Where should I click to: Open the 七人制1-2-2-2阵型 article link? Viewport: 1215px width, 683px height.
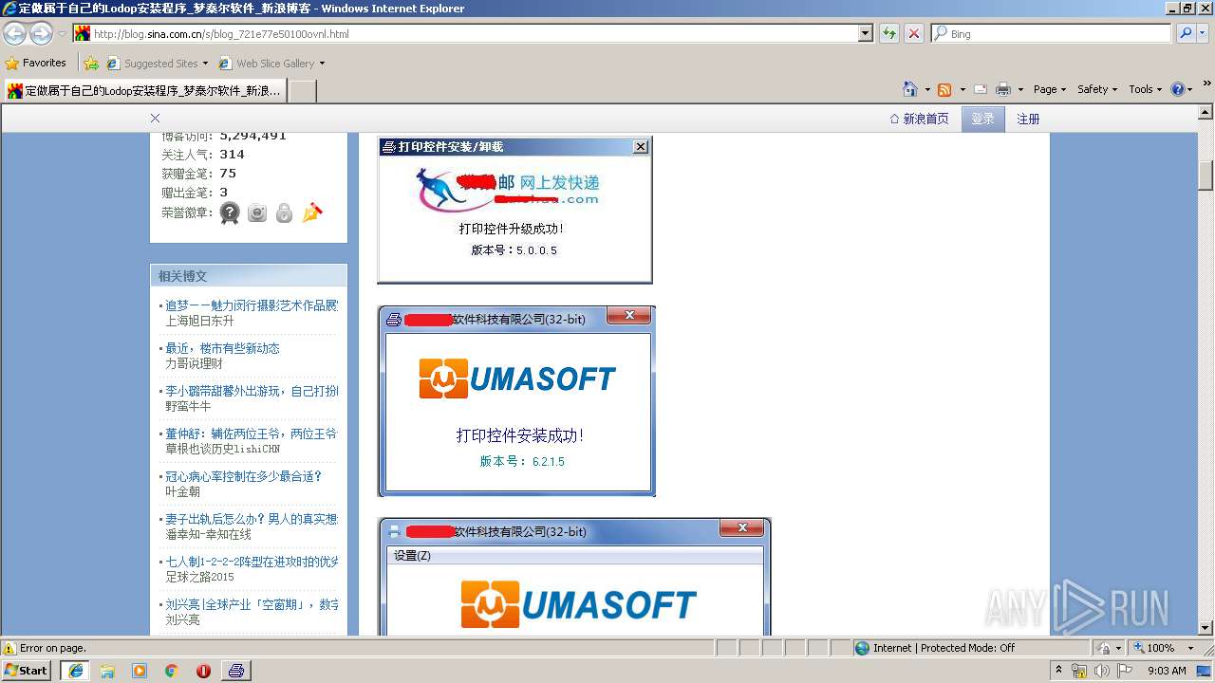(x=252, y=562)
